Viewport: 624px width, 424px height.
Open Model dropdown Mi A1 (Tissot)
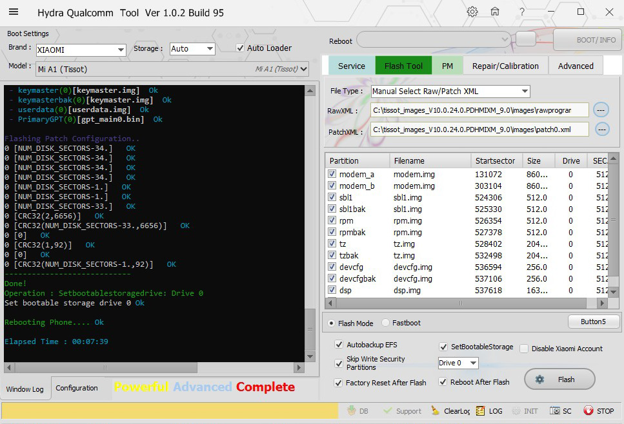[x=172, y=69]
